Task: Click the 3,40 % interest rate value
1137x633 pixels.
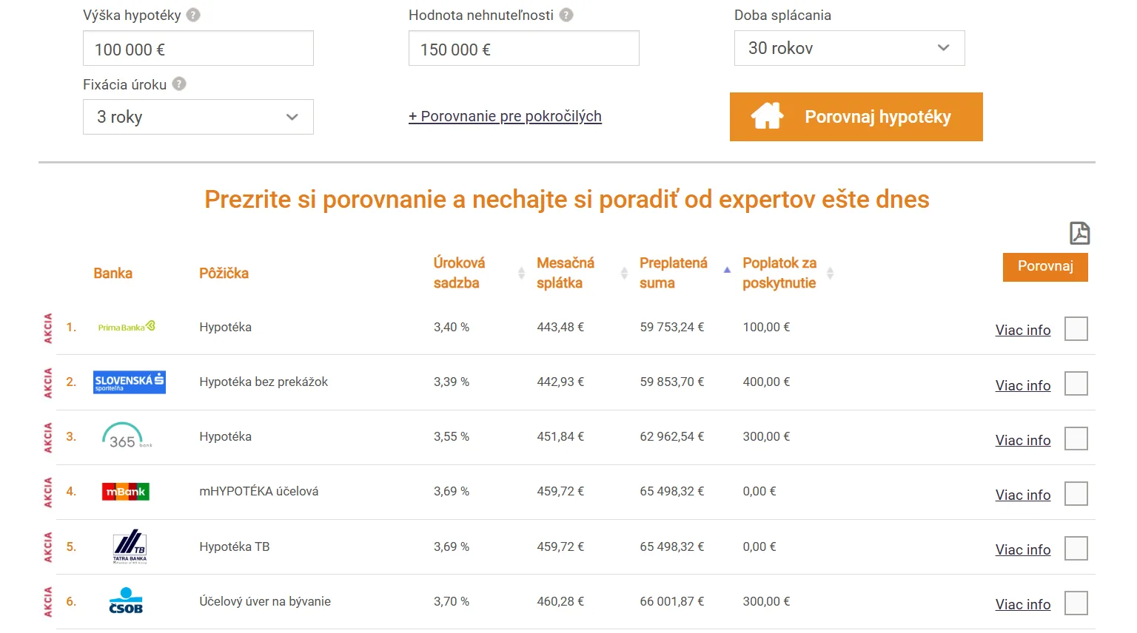Action: click(452, 327)
